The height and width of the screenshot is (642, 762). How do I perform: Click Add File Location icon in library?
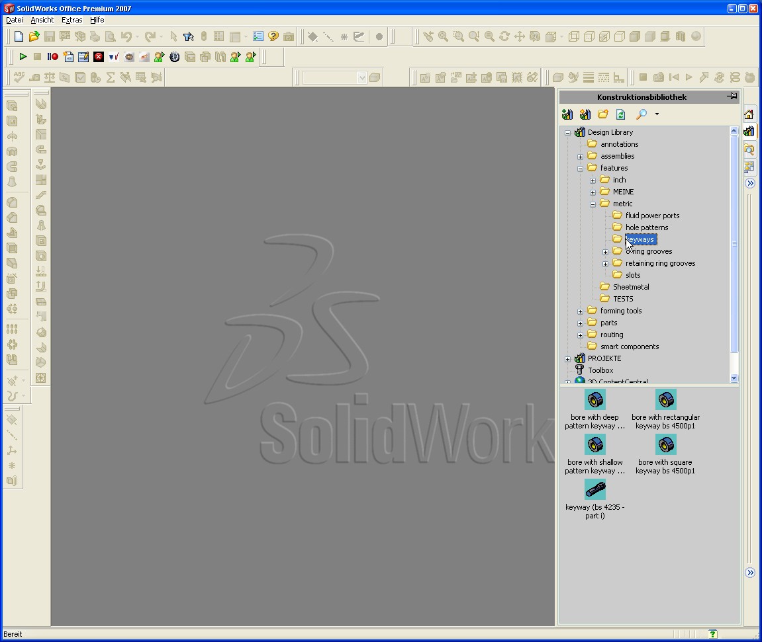567,114
